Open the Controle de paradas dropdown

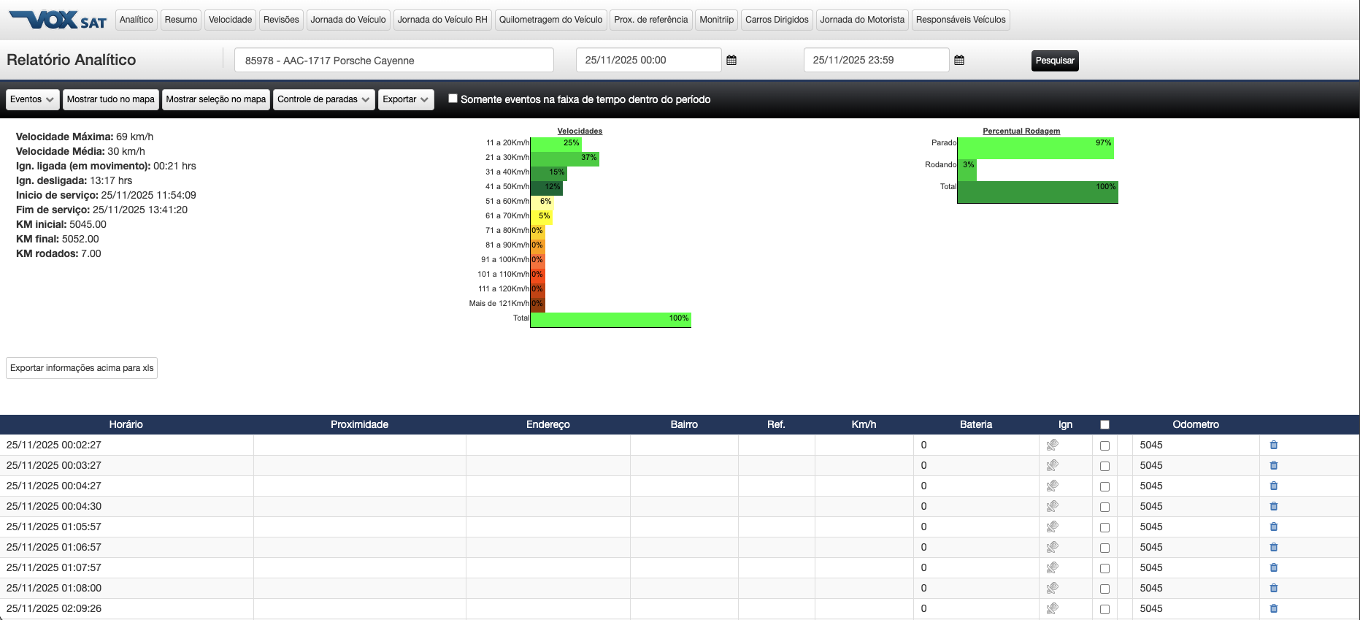tap(323, 99)
